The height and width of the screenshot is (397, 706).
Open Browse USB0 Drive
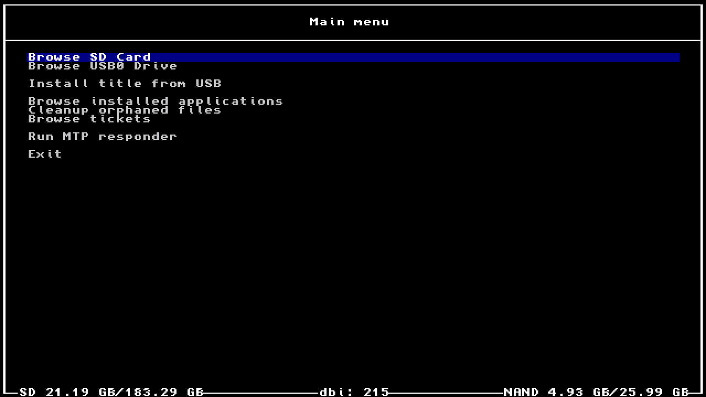pyautogui.click(x=103, y=66)
